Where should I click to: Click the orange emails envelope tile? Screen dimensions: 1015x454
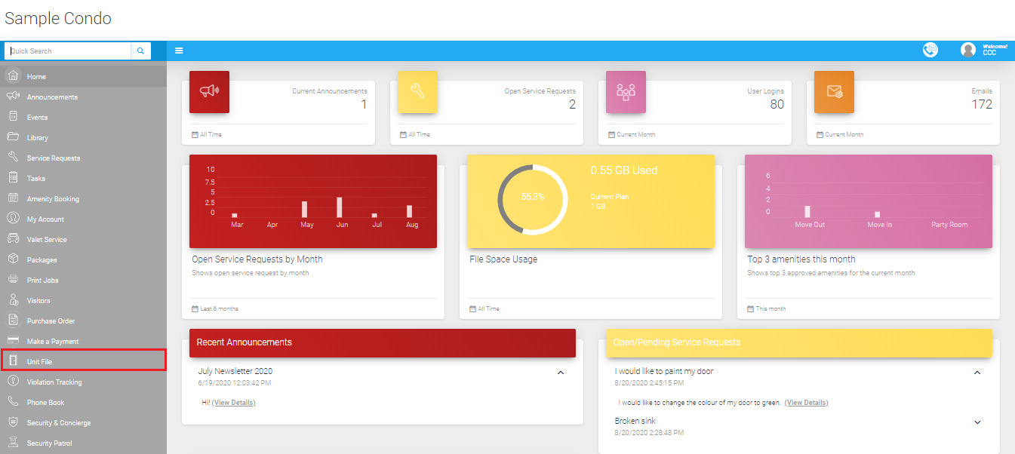point(834,91)
